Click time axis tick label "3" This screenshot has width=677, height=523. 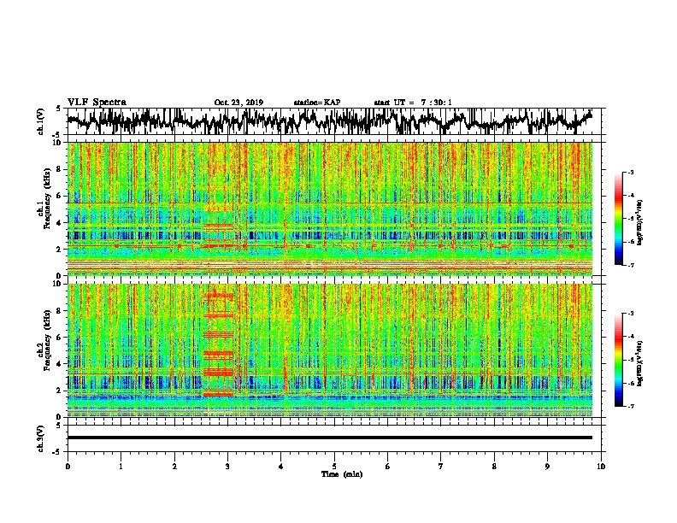pos(227,467)
